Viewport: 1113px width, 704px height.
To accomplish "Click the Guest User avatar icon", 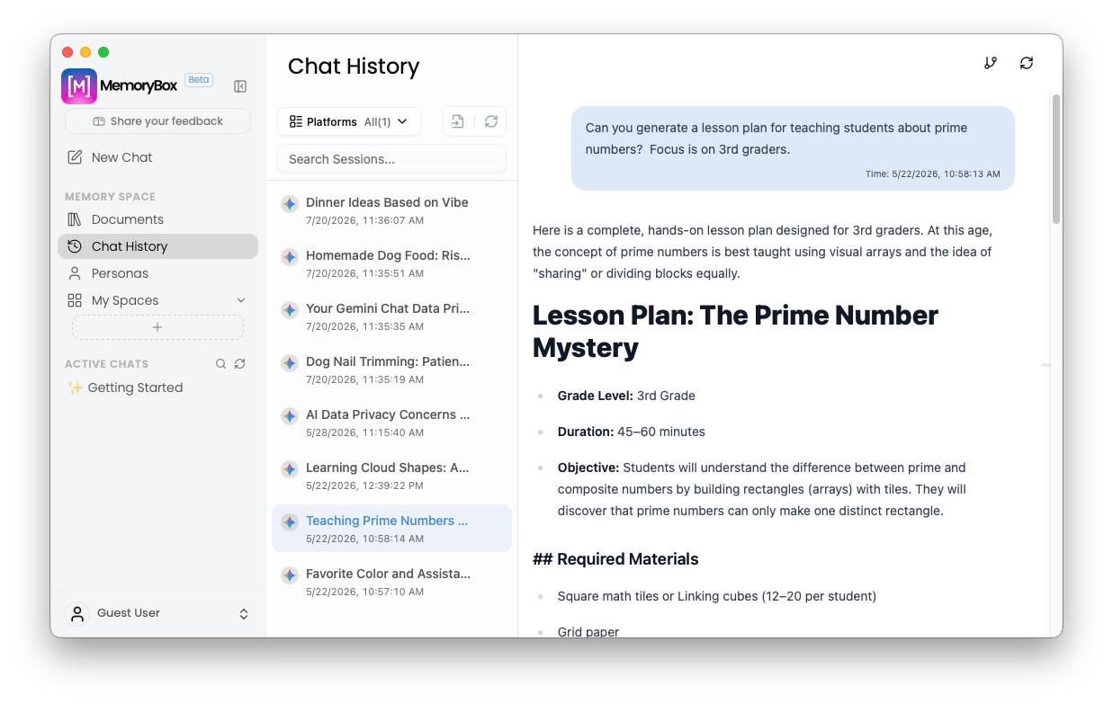I will point(77,613).
